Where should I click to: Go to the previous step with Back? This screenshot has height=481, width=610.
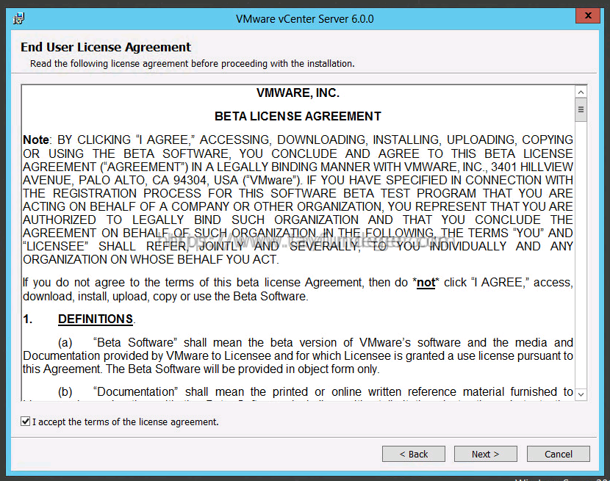[x=414, y=454]
